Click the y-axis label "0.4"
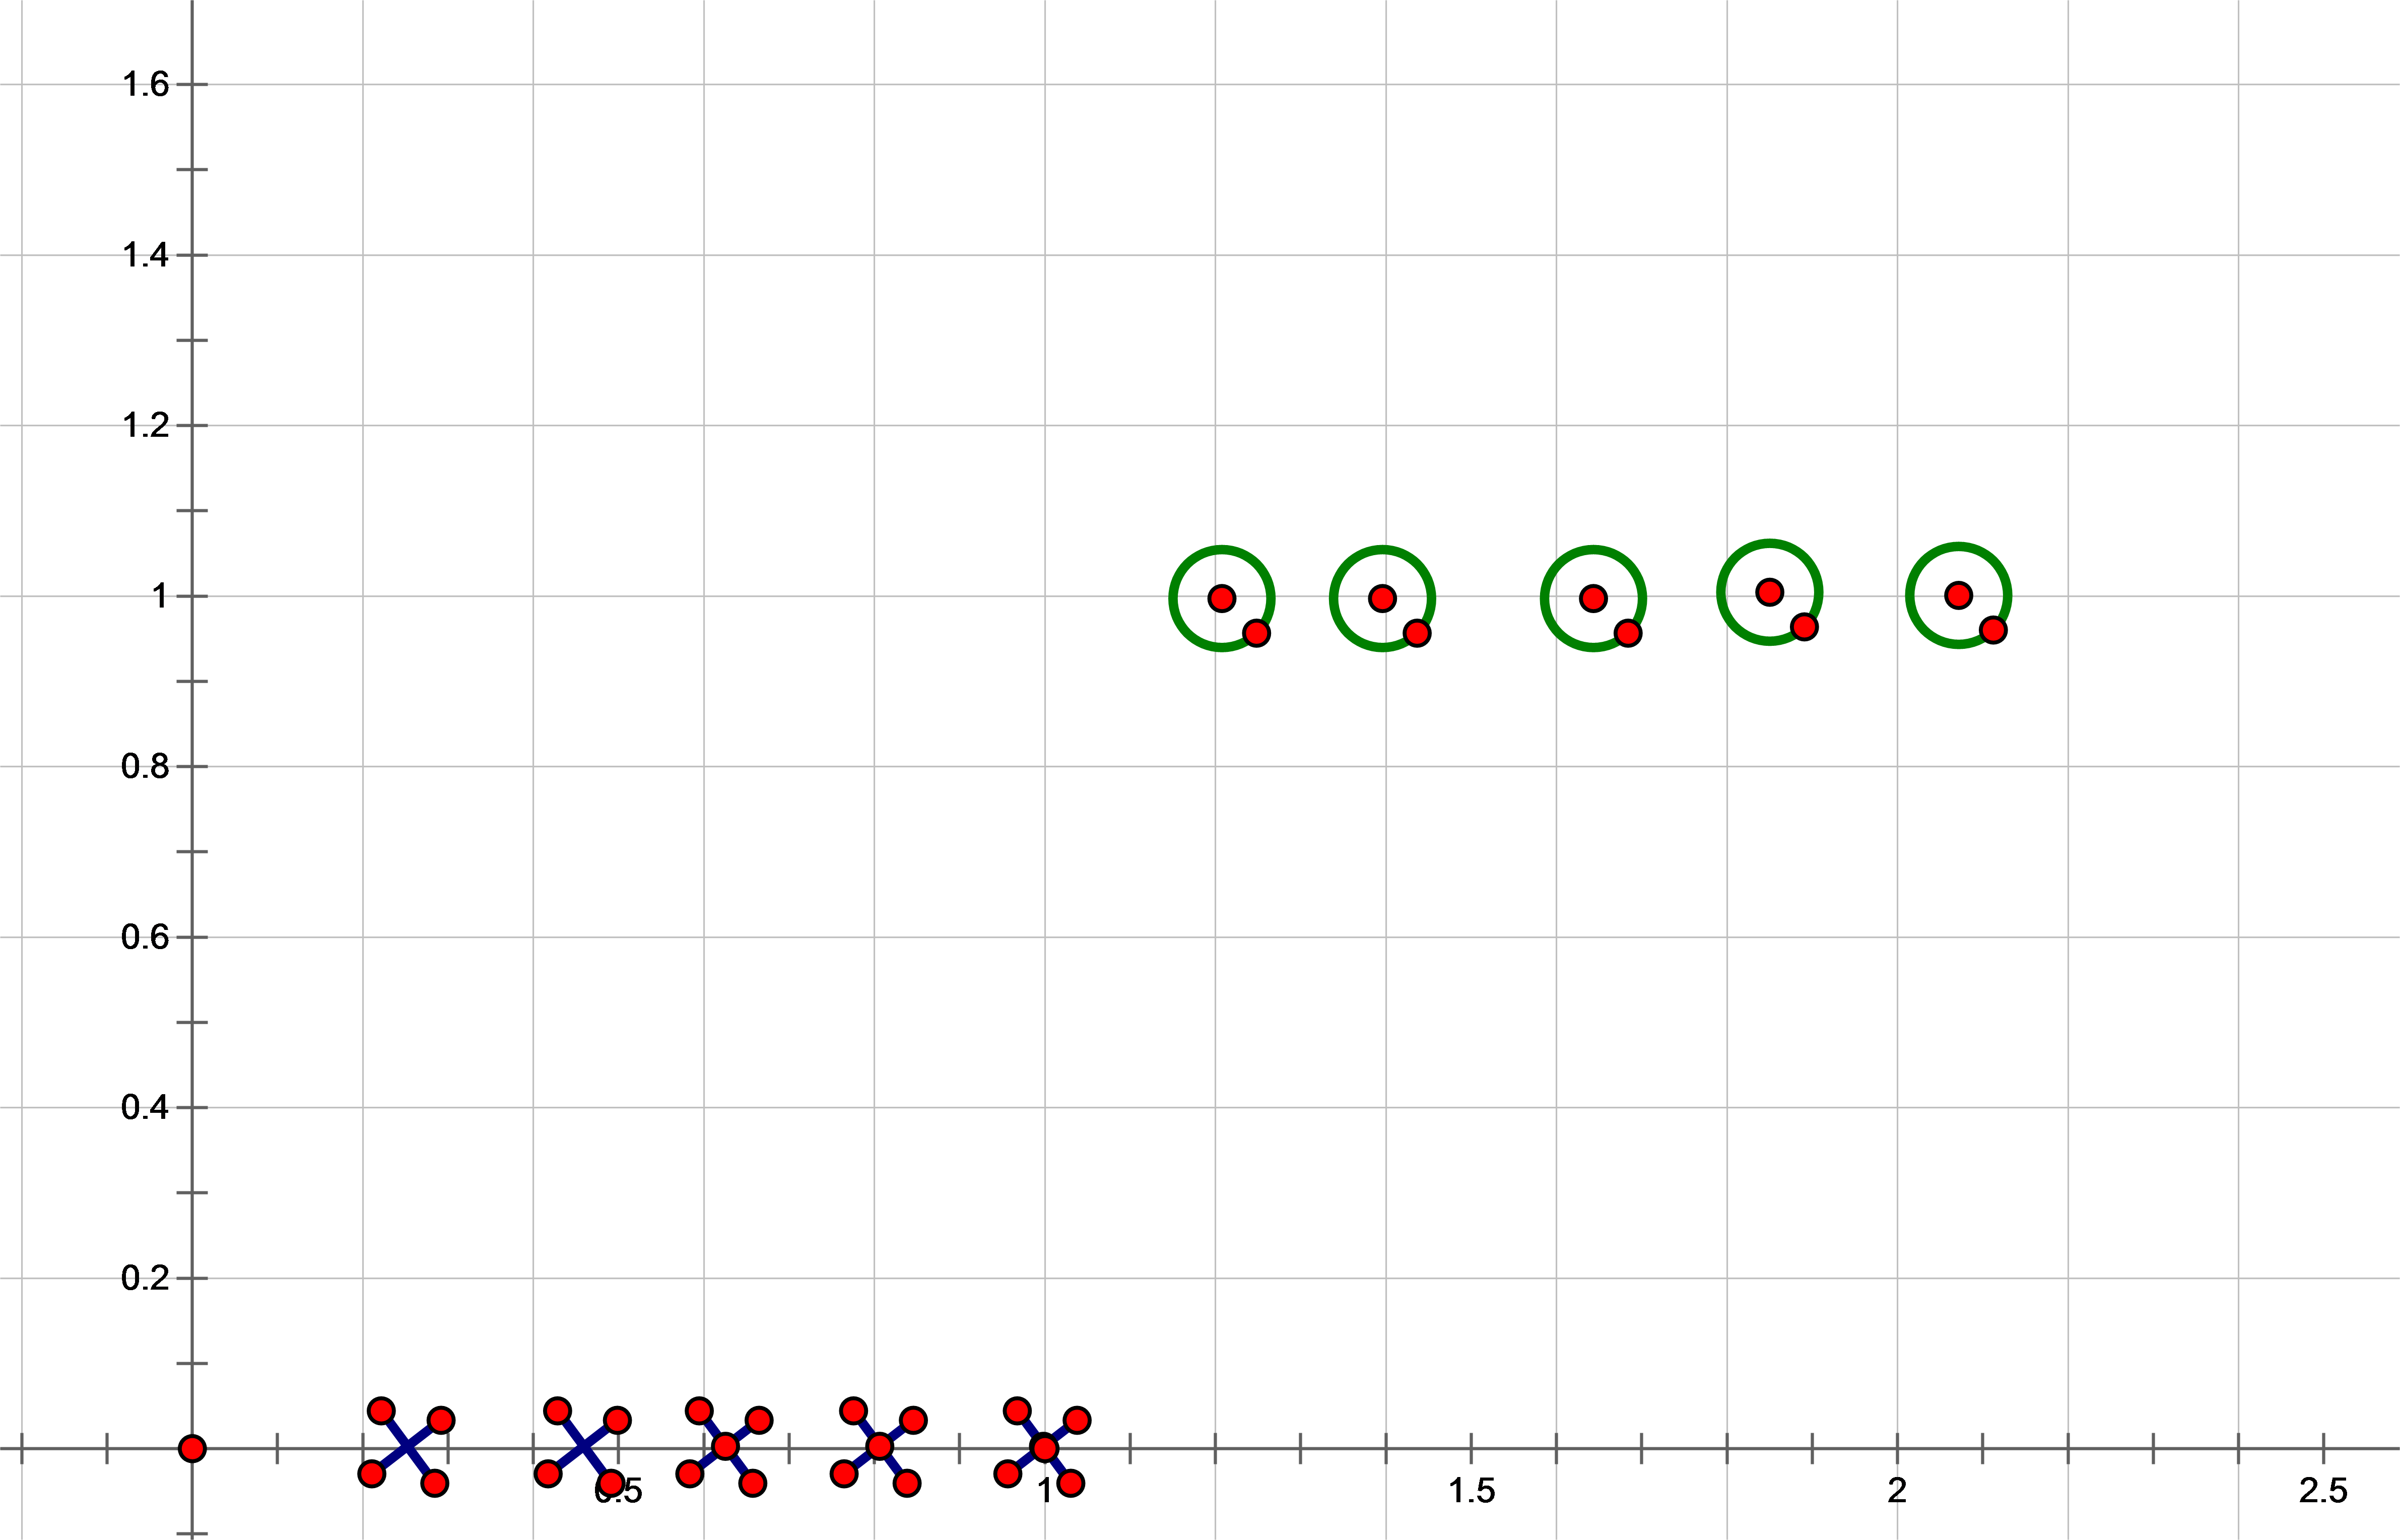Image resolution: width=2400 pixels, height=1540 pixels. pos(145,1108)
